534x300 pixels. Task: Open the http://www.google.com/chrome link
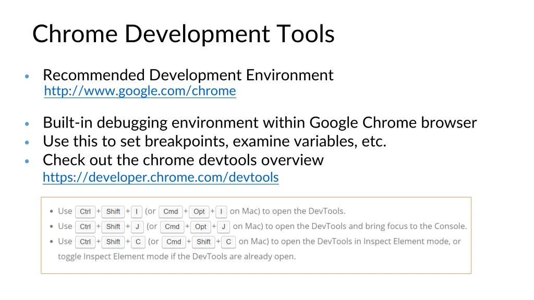(140, 91)
